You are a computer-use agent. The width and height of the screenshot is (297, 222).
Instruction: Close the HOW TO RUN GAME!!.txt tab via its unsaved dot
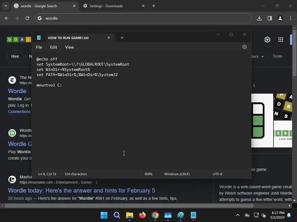click(109, 38)
